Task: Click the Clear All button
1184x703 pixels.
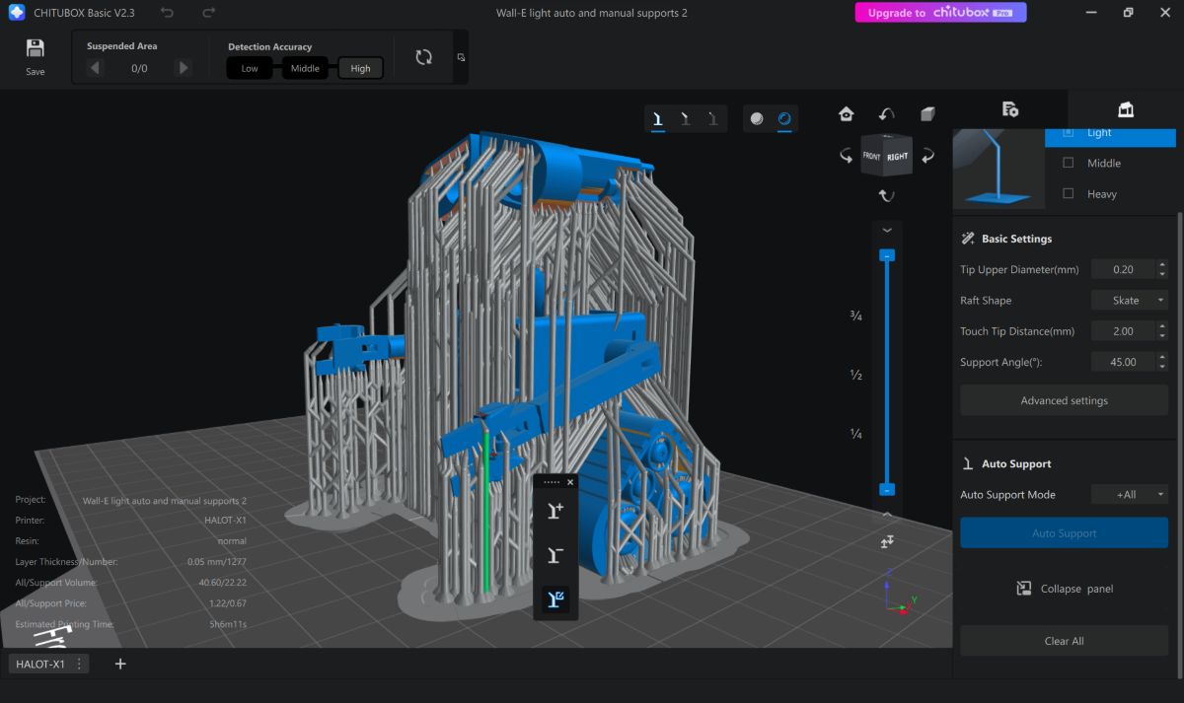Action: point(1064,641)
